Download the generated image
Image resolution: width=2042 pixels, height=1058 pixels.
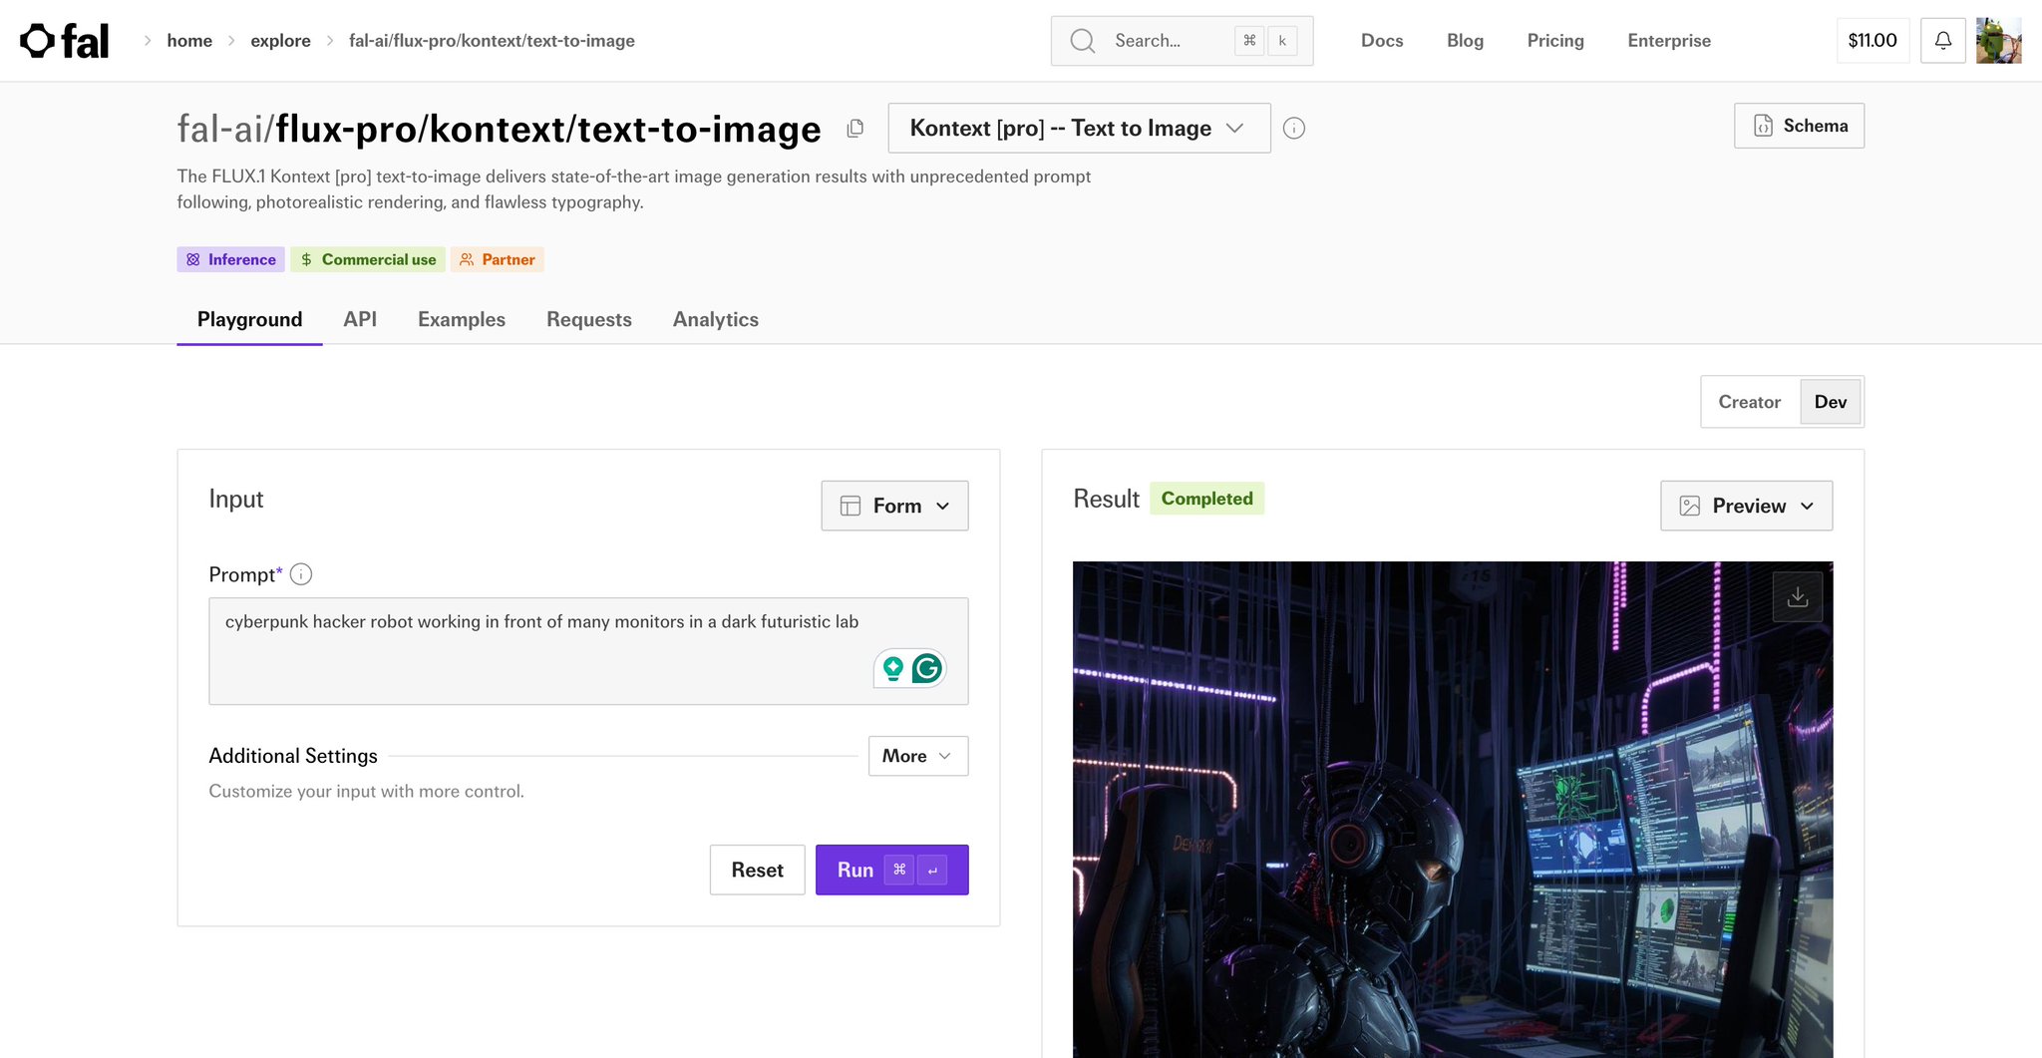click(x=1797, y=596)
